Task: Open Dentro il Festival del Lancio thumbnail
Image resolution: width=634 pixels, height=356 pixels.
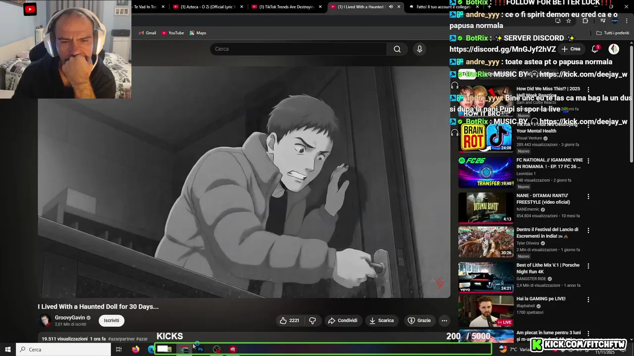Action: point(486,242)
